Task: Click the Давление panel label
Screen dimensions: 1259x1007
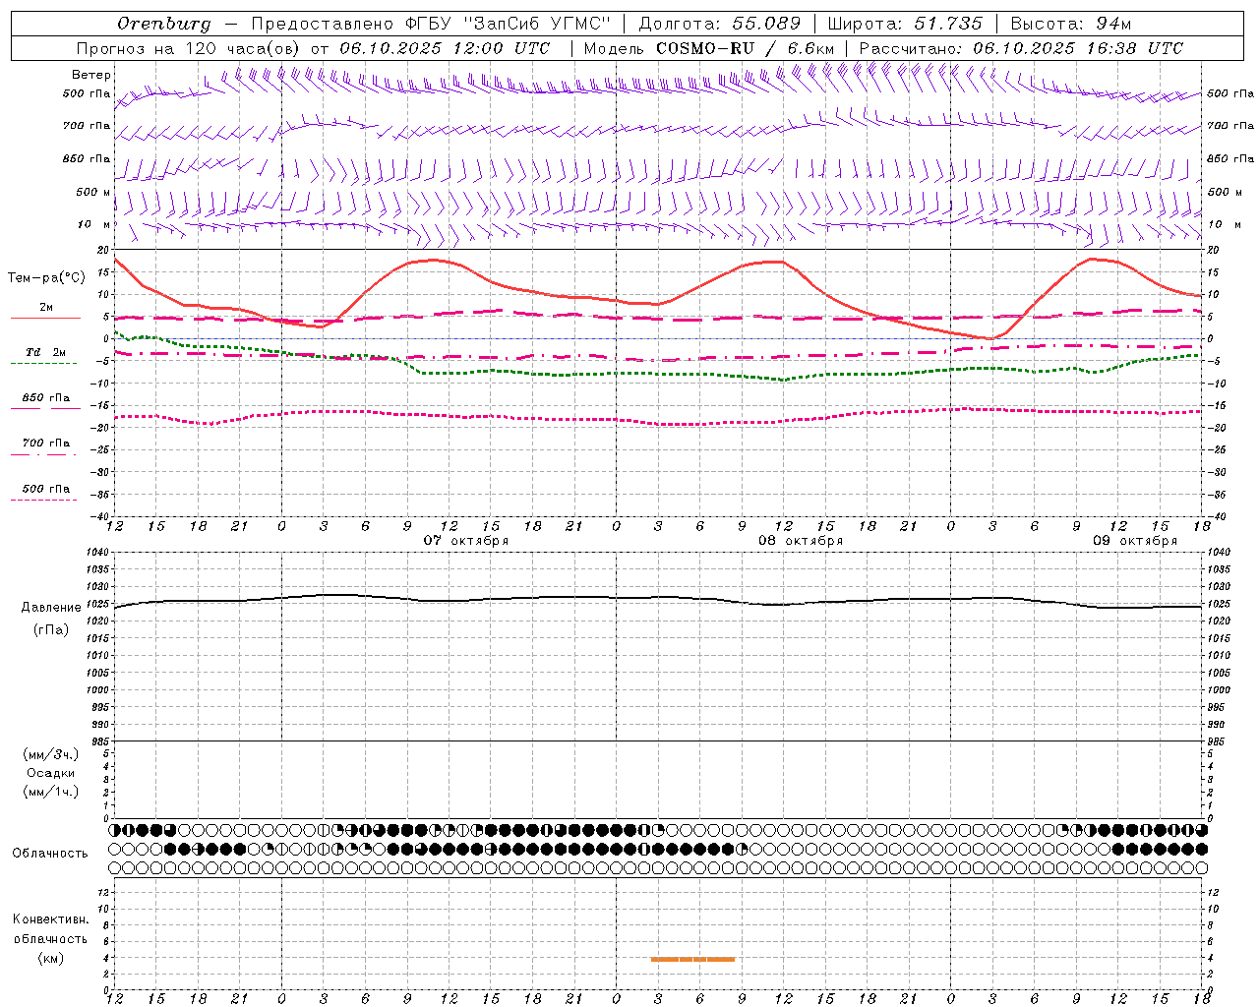Action: click(51, 608)
